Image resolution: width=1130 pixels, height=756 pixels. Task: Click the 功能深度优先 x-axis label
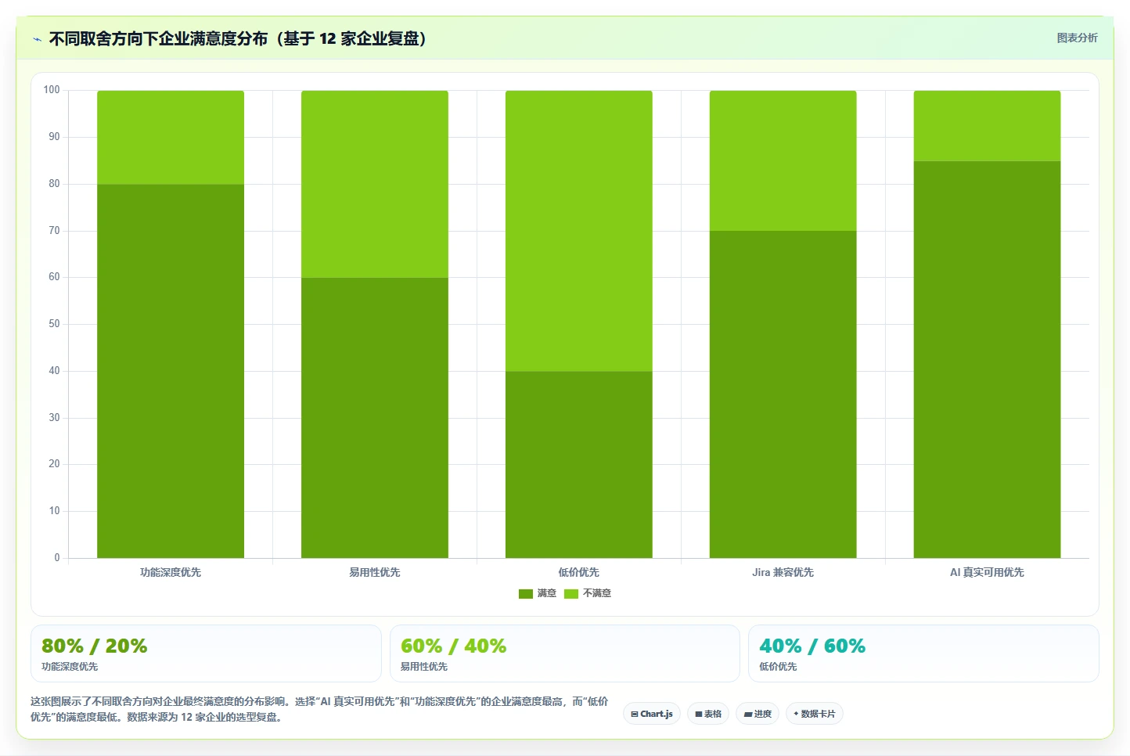(x=171, y=572)
